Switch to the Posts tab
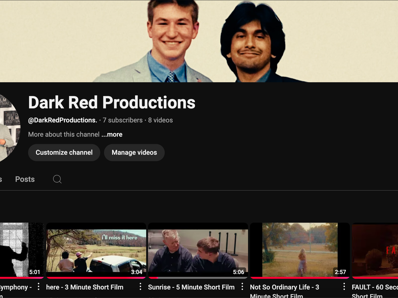 click(25, 179)
